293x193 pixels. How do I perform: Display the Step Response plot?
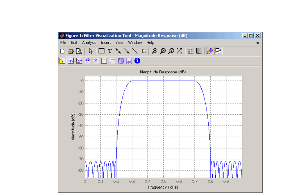point(112,61)
